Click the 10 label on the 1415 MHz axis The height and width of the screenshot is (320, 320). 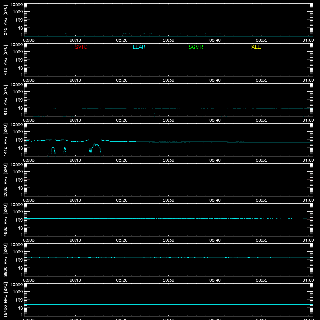[x=20, y=148]
